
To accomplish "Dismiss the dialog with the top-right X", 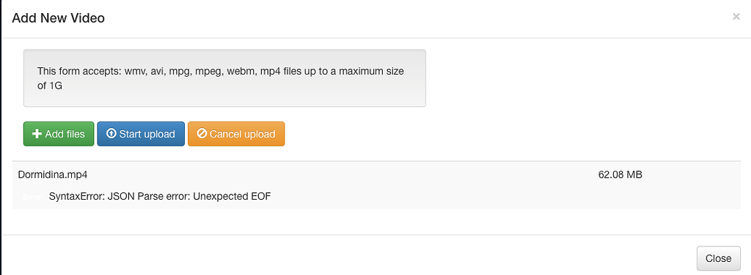I will 736,17.
